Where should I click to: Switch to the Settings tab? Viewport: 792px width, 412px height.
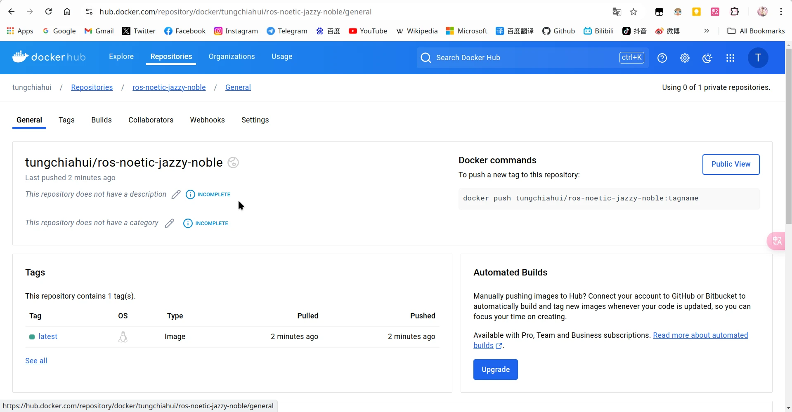[x=255, y=120]
